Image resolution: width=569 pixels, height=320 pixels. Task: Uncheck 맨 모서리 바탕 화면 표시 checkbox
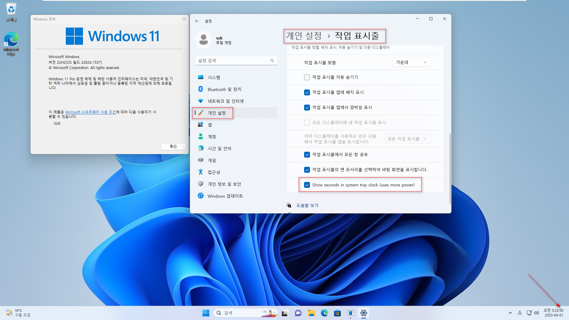(307, 170)
